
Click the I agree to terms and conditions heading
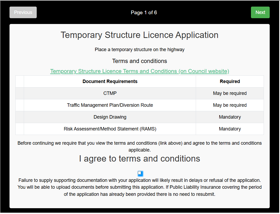pos(139,158)
